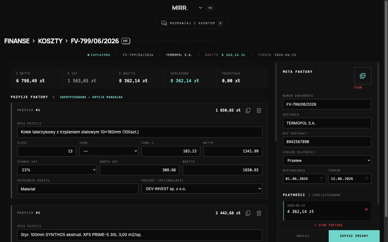Click Rozmawiaj z agentem button
The height and width of the screenshot is (242, 388).
pyautogui.click(x=192, y=23)
